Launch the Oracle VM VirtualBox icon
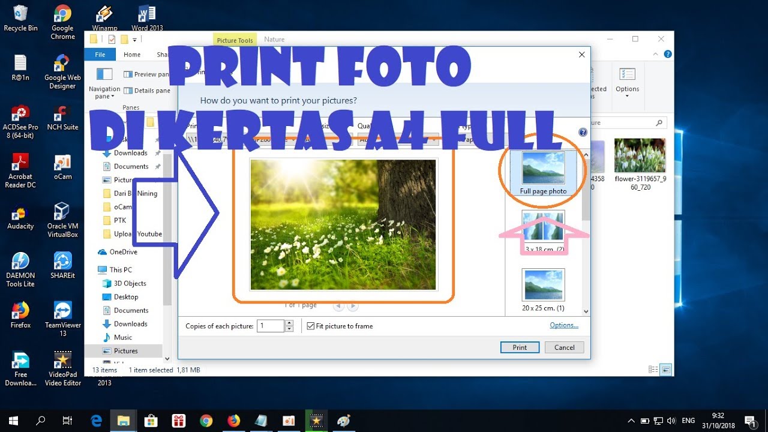 62,212
